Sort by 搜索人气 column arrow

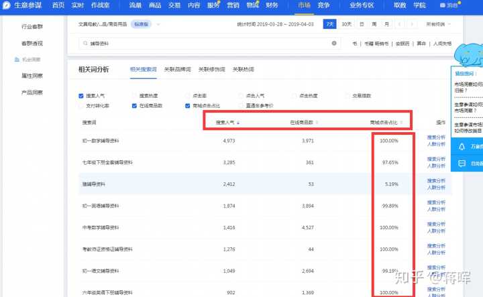pyautogui.click(x=238, y=123)
